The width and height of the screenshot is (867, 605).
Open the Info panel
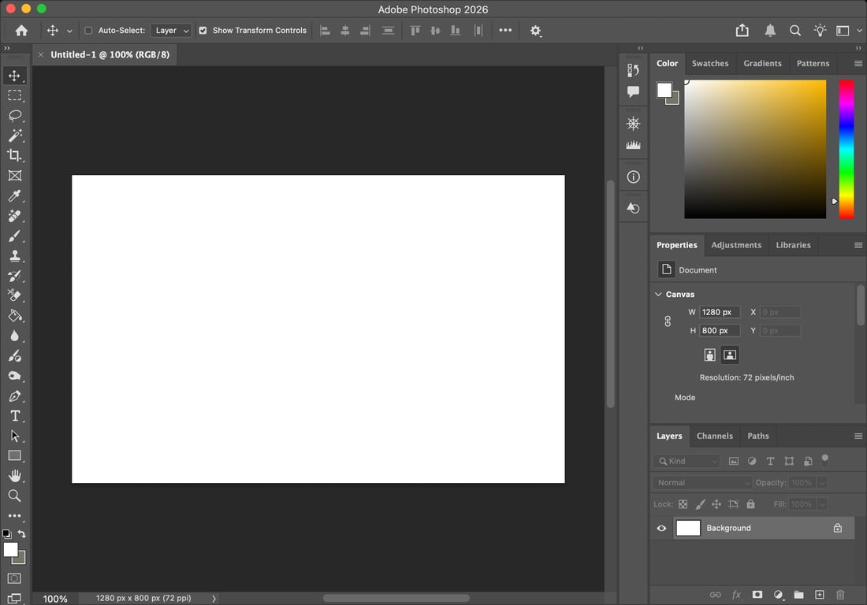[x=633, y=176]
